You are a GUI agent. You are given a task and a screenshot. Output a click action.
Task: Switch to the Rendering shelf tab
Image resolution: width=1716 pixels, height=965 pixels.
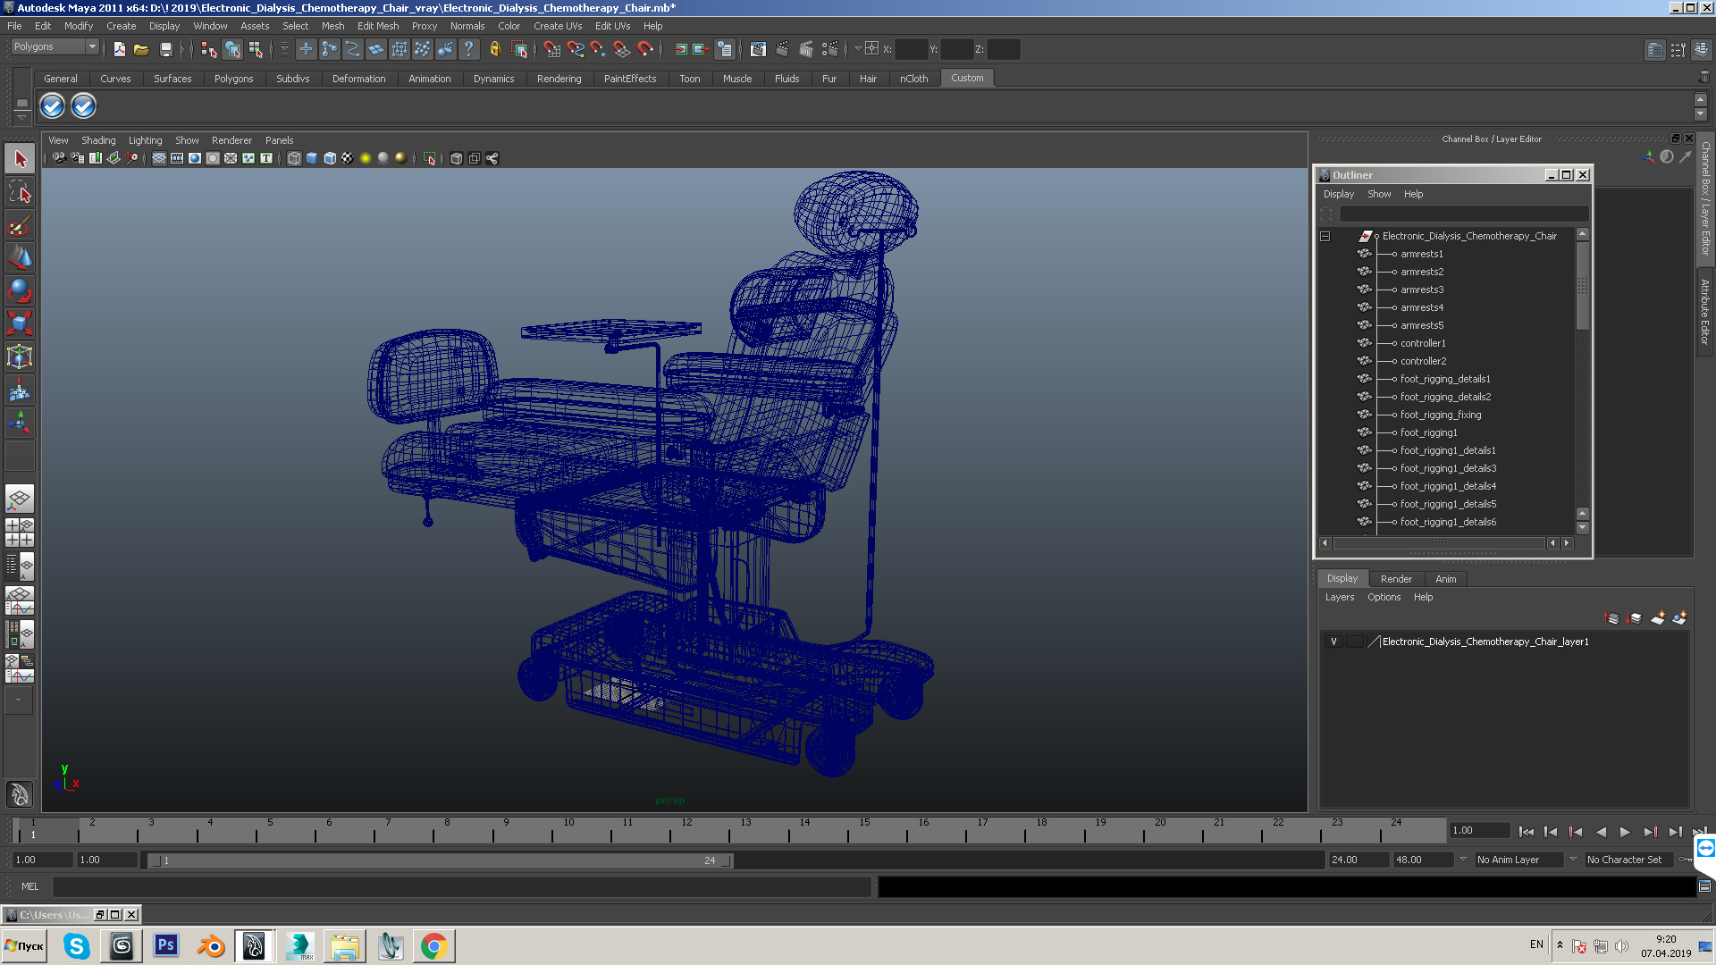pos(559,79)
